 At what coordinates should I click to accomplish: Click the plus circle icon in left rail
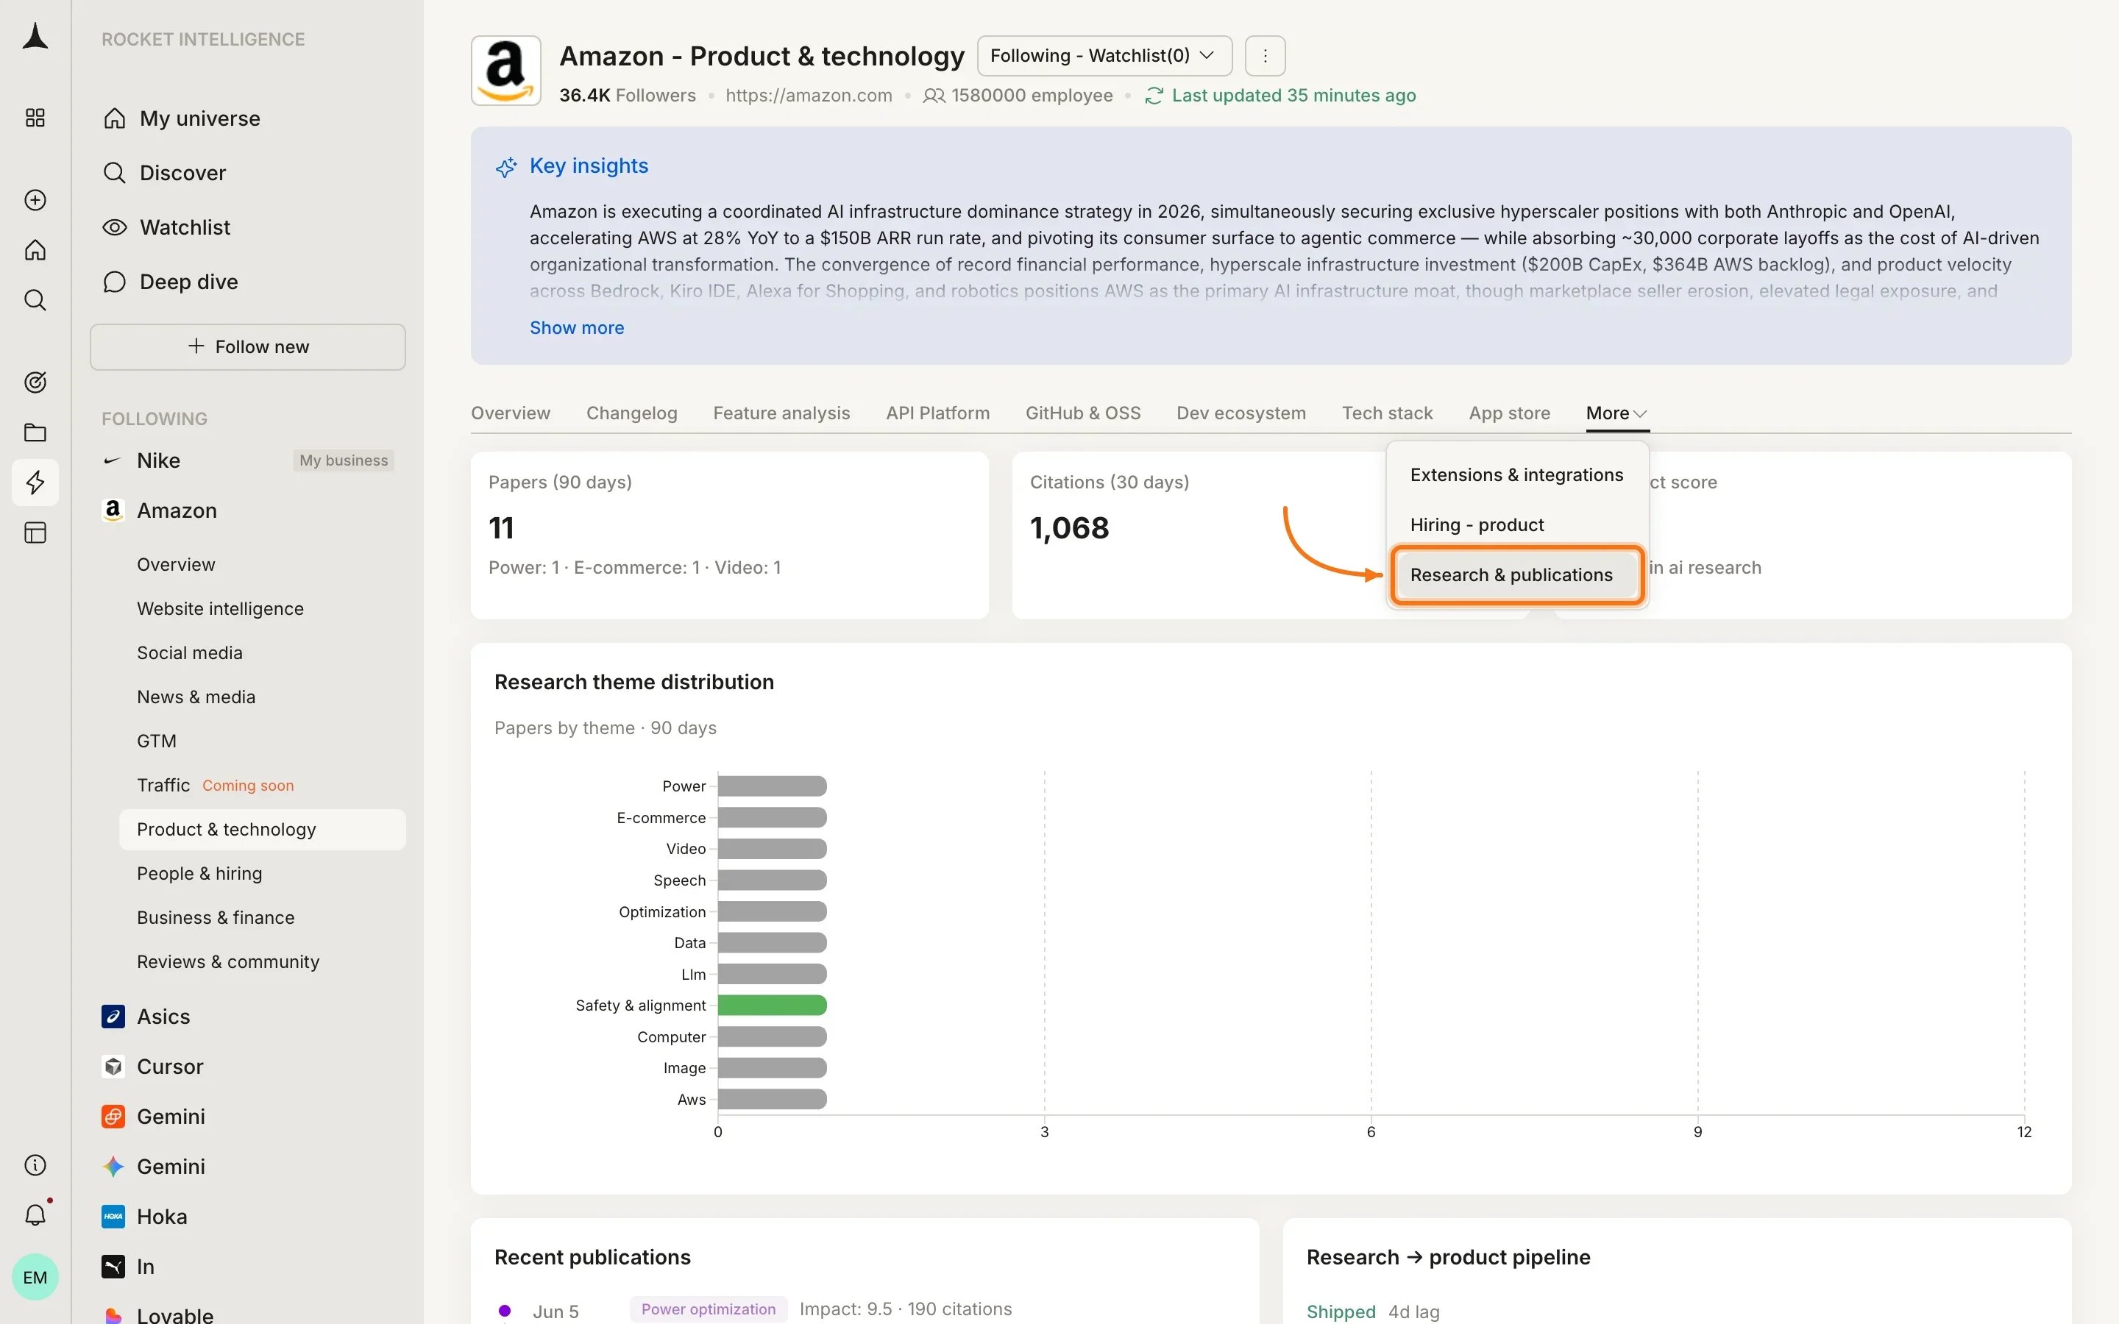coord(35,199)
